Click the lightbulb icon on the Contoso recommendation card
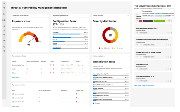Screen dimensions: 180x112 click(171, 21)
